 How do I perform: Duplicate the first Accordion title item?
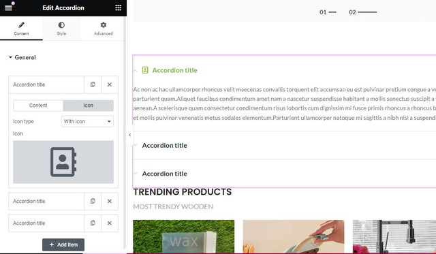click(x=93, y=84)
